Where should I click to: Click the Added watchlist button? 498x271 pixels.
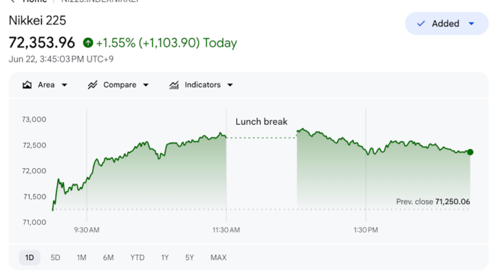click(x=447, y=24)
